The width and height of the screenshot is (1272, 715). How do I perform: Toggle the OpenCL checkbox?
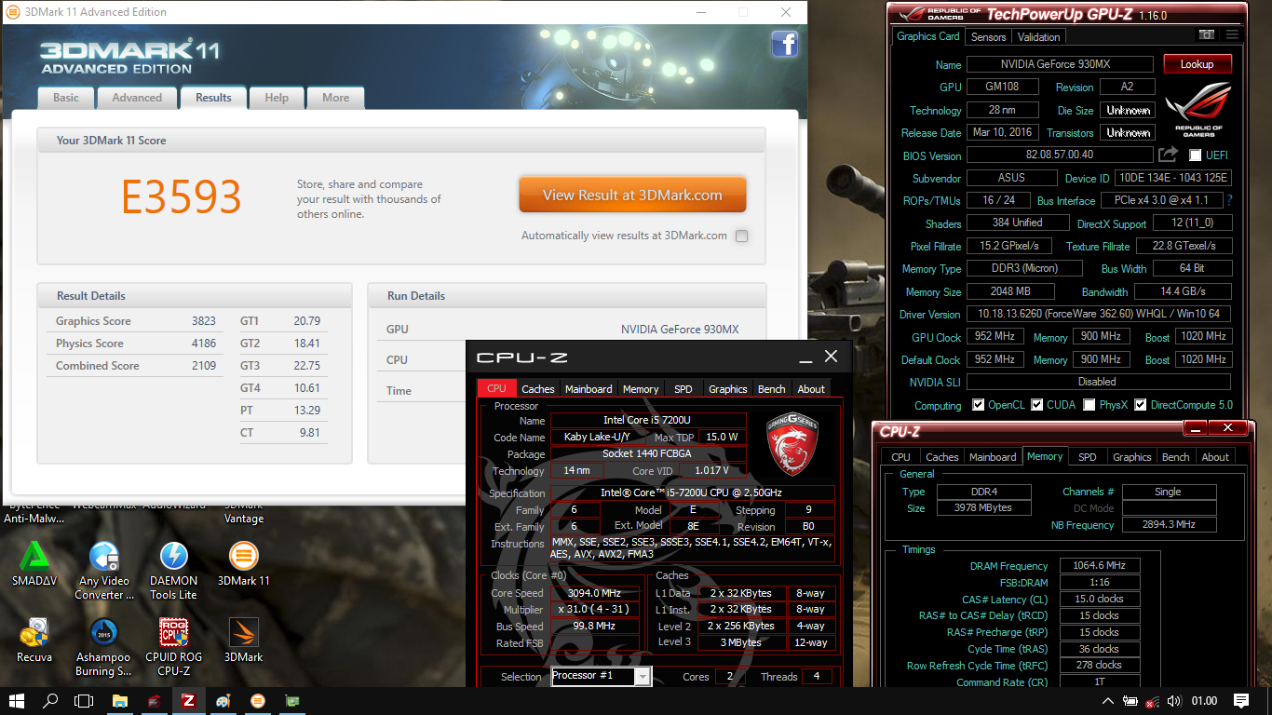pos(978,405)
